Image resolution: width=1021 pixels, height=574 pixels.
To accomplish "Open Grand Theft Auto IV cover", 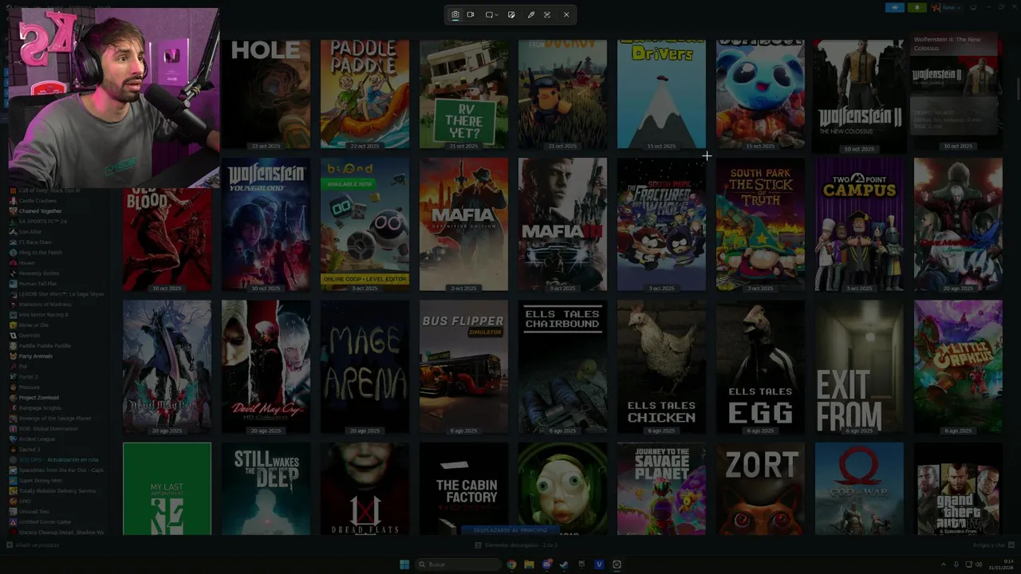I will (958, 489).
